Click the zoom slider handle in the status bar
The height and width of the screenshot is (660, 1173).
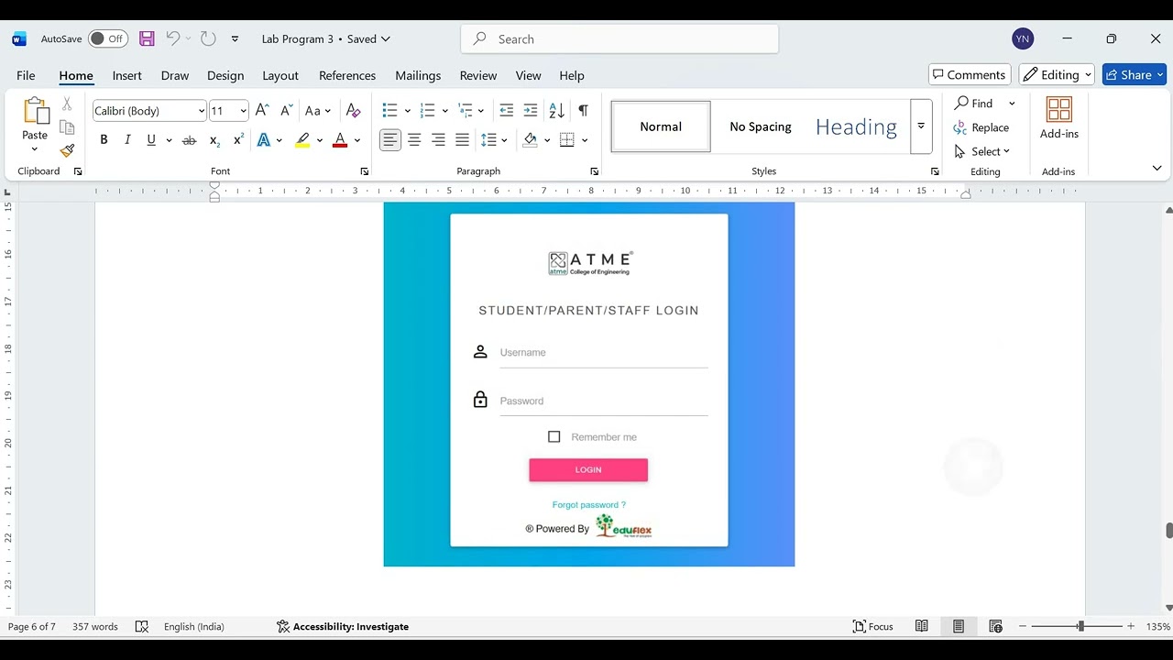pyautogui.click(x=1080, y=626)
